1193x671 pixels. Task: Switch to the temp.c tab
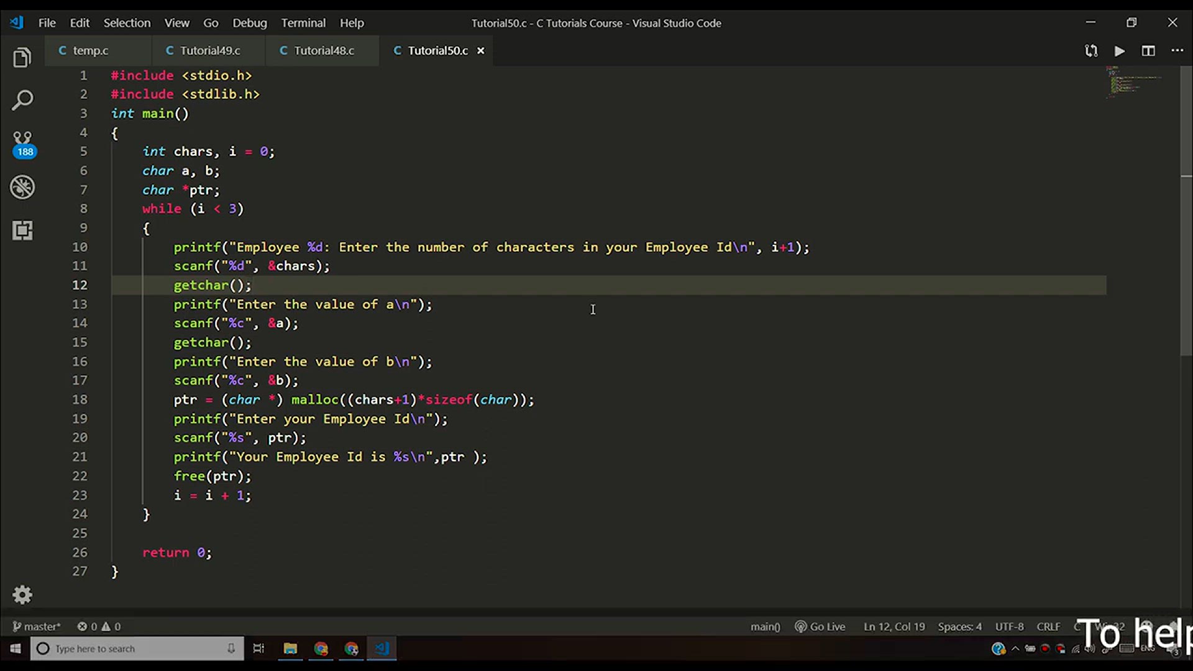98,51
